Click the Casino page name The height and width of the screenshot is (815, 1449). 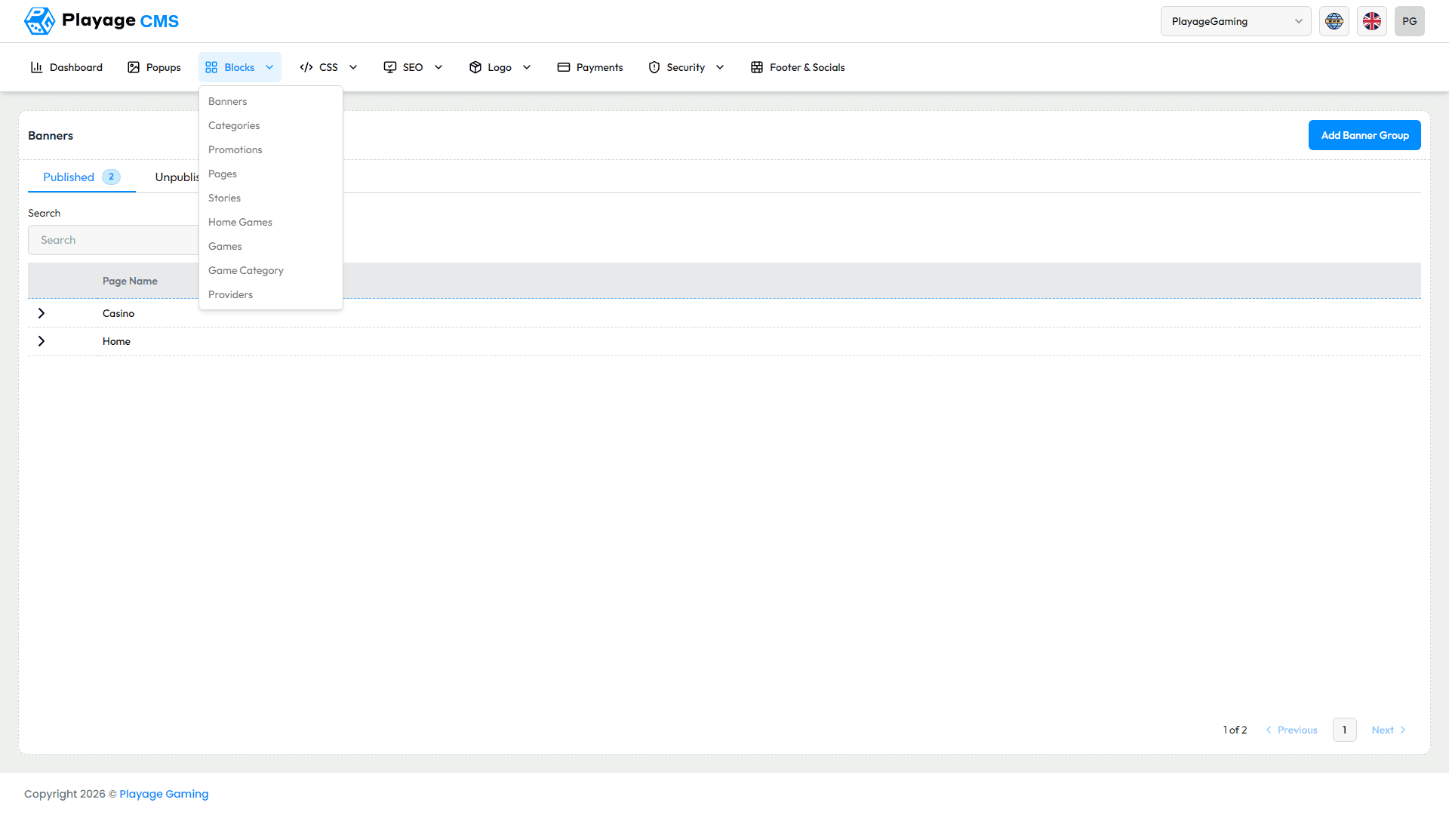[118, 313]
